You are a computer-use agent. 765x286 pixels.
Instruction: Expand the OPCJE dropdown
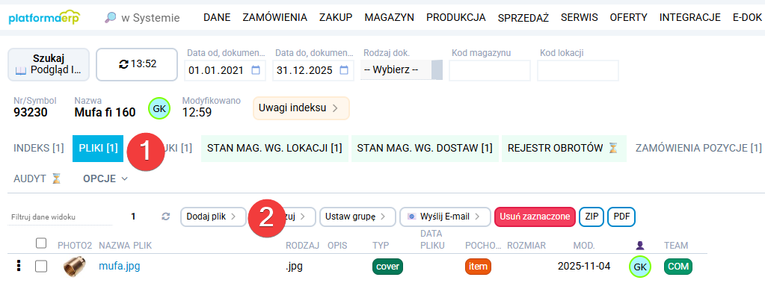click(105, 178)
